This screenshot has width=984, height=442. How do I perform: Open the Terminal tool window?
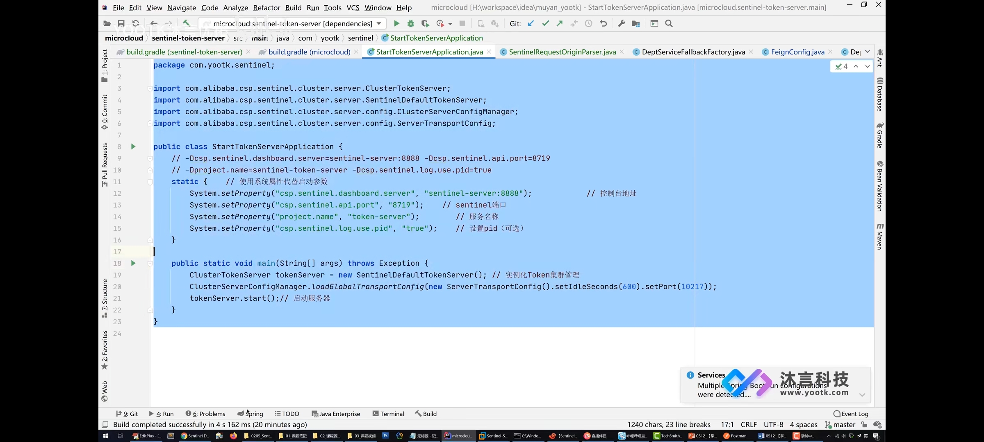pos(388,414)
